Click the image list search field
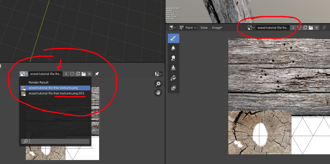330x164 pixels. point(55,141)
